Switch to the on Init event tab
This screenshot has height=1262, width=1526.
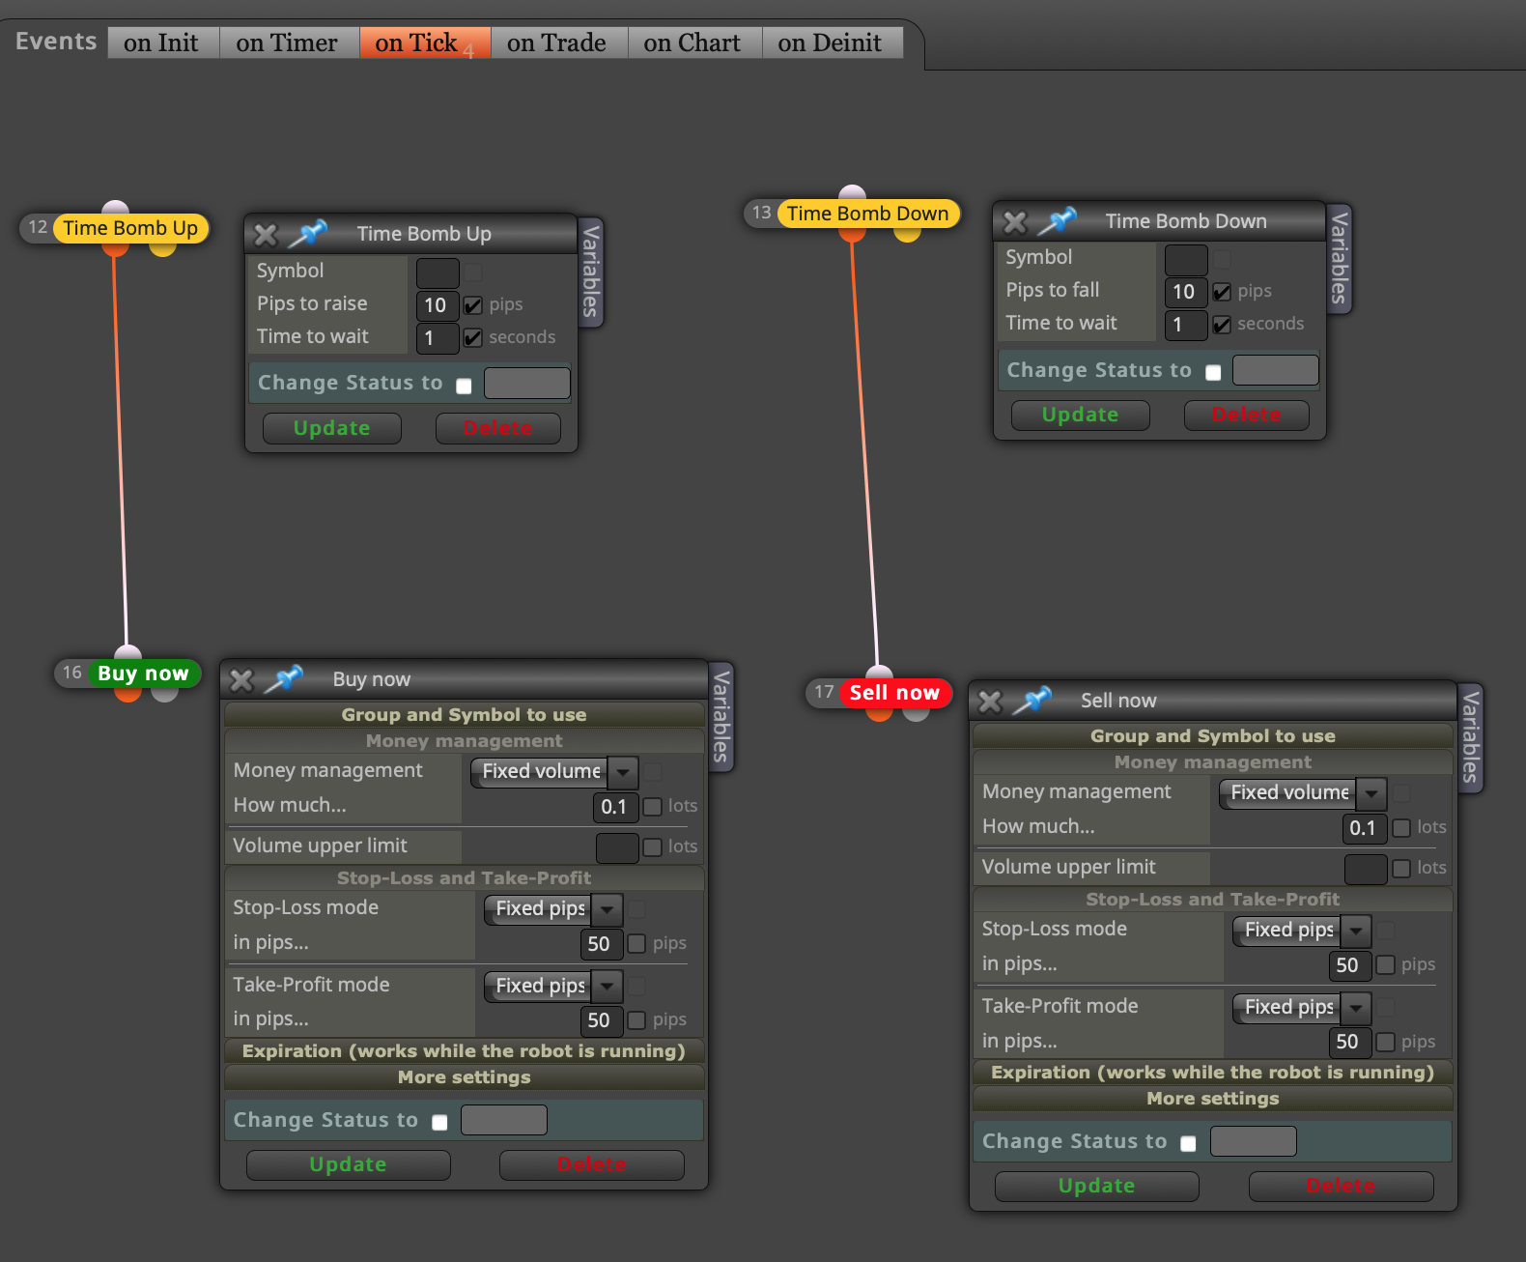161,43
